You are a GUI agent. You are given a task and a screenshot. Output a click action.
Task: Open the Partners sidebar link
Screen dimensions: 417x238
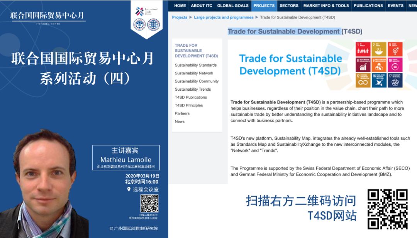pyautogui.click(x=182, y=113)
